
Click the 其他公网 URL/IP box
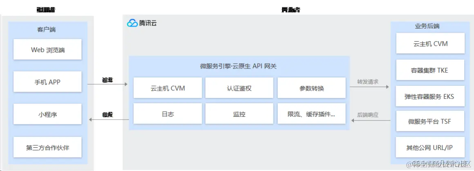point(430,147)
